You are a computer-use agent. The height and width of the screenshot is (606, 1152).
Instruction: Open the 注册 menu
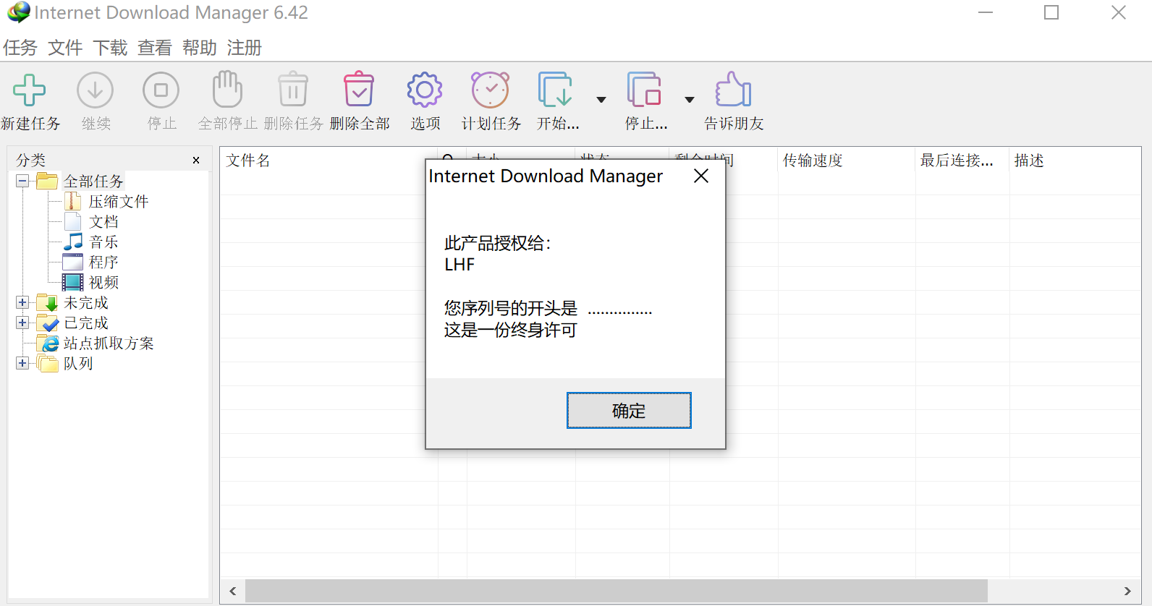pyautogui.click(x=244, y=48)
